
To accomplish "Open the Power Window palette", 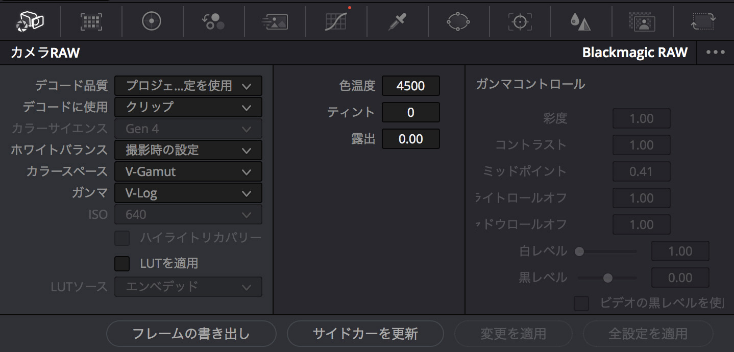I will [458, 21].
